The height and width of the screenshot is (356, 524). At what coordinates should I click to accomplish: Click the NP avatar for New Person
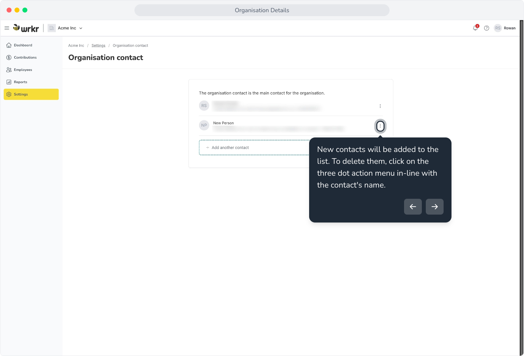[x=204, y=125]
